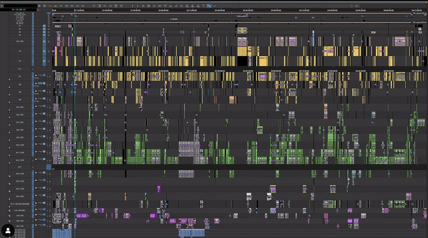Click the fade-out ramp icon in the toolbar
The image size is (428, 238).
tap(182, 6)
